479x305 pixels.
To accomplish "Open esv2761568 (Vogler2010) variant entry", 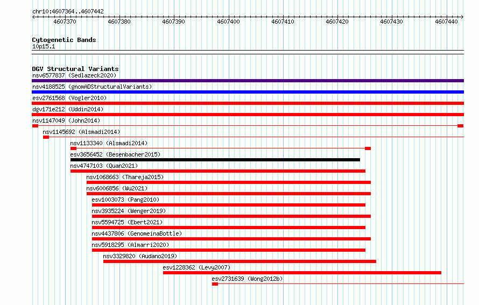I will [x=69, y=98].
